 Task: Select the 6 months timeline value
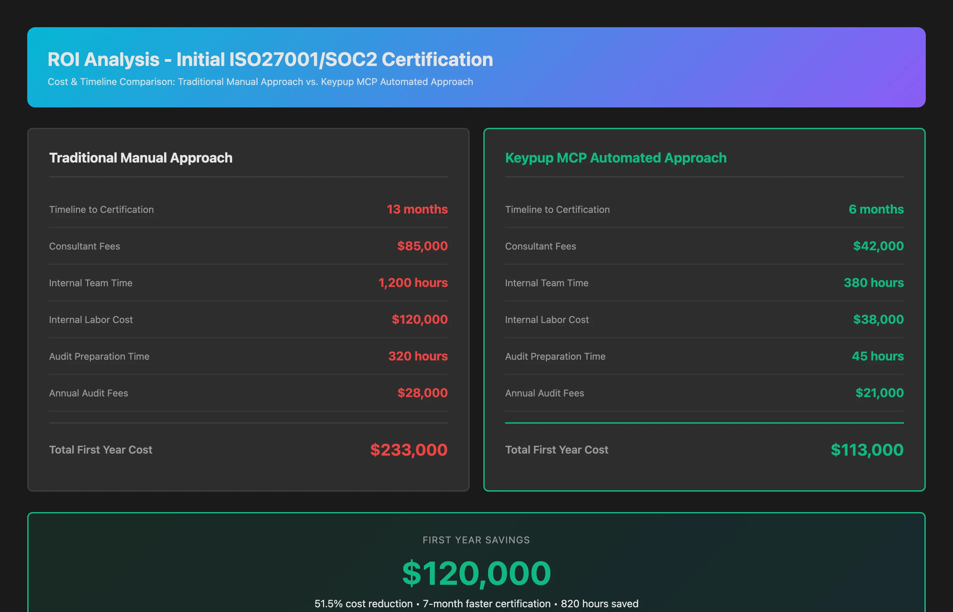click(876, 209)
